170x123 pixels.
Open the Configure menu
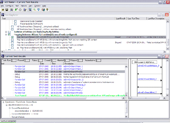pos(9,6)
